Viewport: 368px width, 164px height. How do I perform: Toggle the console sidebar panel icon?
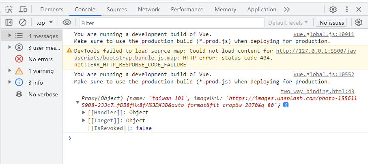pyautogui.click(x=9, y=23)
